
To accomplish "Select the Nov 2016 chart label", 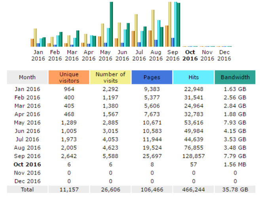I will tap(207, 55).
